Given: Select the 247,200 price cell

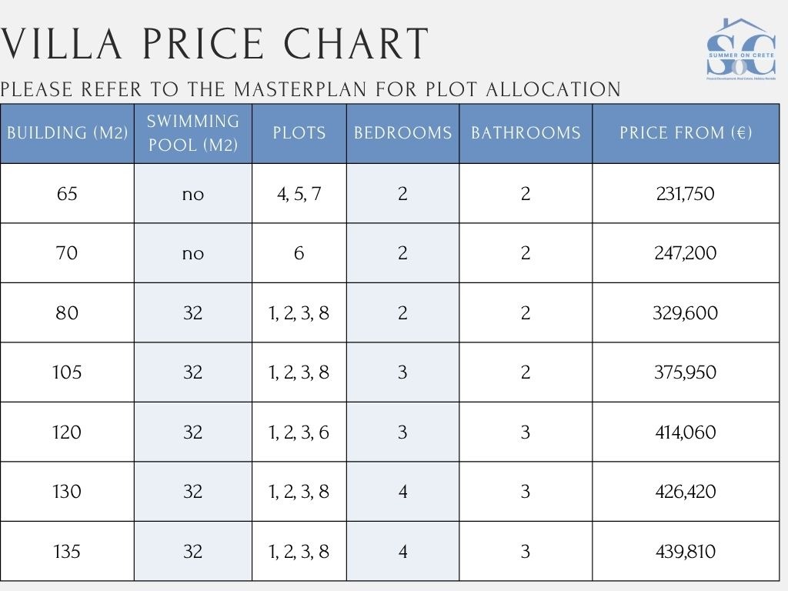Looking at the screenshot, I should (686, 253).
